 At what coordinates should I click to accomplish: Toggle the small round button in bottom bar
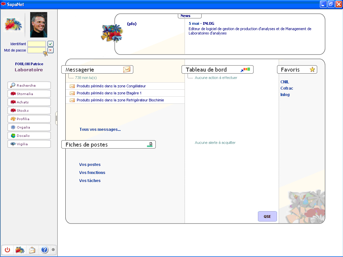click(53, 250)
